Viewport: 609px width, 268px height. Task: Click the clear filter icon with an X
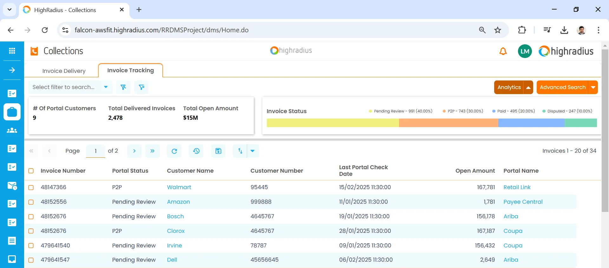(x=141, y=87)
